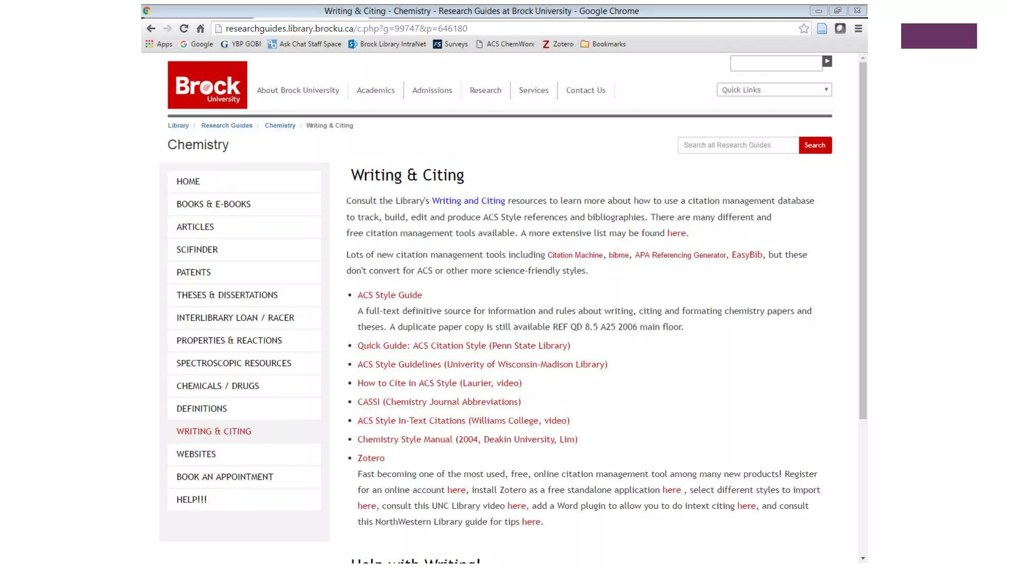This screenshot has height=568, width=1009.
Task: Click the Chemistry breadcrumb link
Action: pyautogui.click(x=280, y=126)
